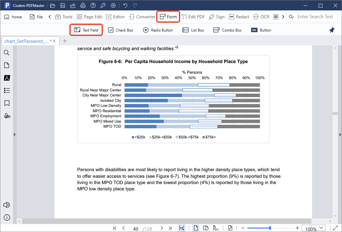Select two-page view icon
Viewport: 342px width, 232px height.
pyautogui.click(x=205, y=228)
